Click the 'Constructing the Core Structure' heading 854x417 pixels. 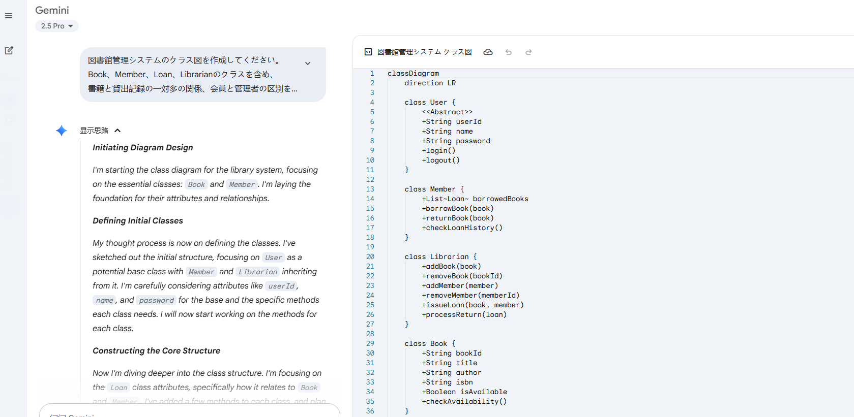157,350
